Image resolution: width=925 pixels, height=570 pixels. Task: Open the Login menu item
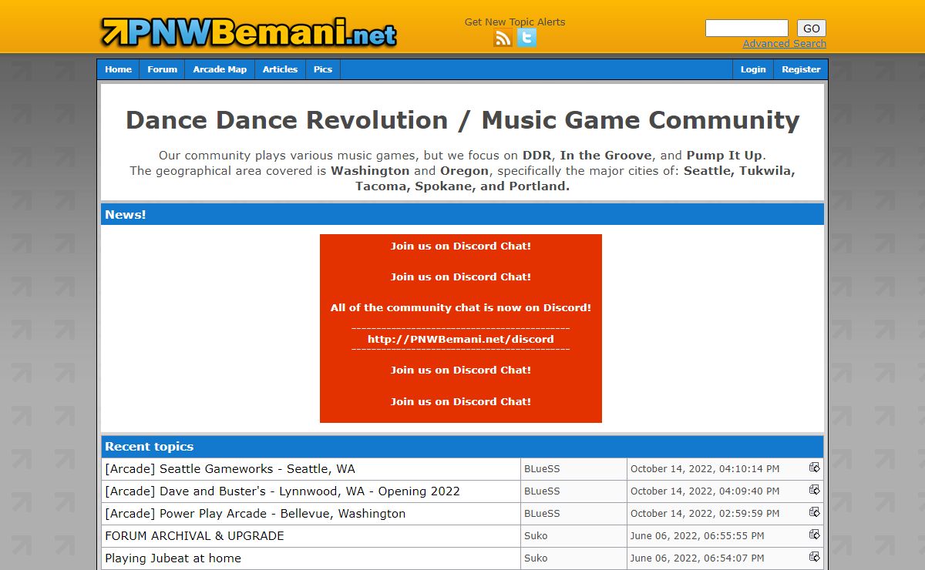point(753,69)
